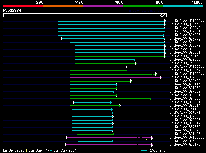Select the UniRef100_A5BTW5 label
Screen dimensions: 206x153
[185, 145]
